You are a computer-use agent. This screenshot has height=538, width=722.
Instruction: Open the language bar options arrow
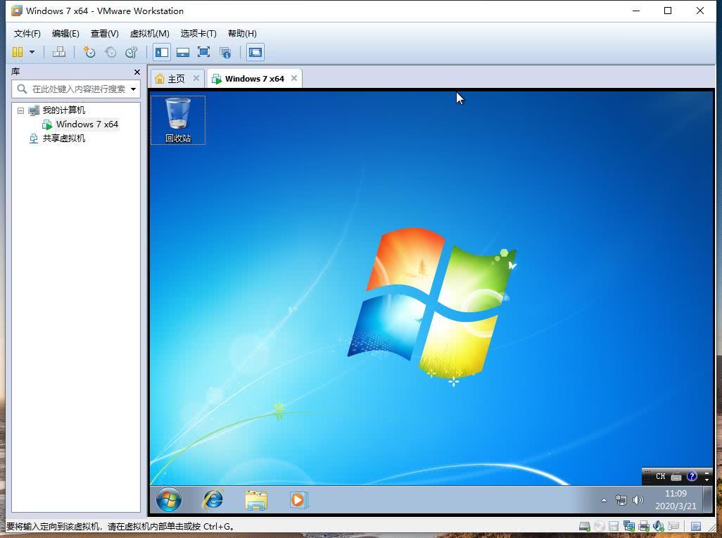pyautogui.click(x=707, y=480)
